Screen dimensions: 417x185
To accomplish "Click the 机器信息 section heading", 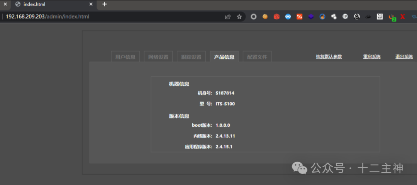I will click(179, 84).
